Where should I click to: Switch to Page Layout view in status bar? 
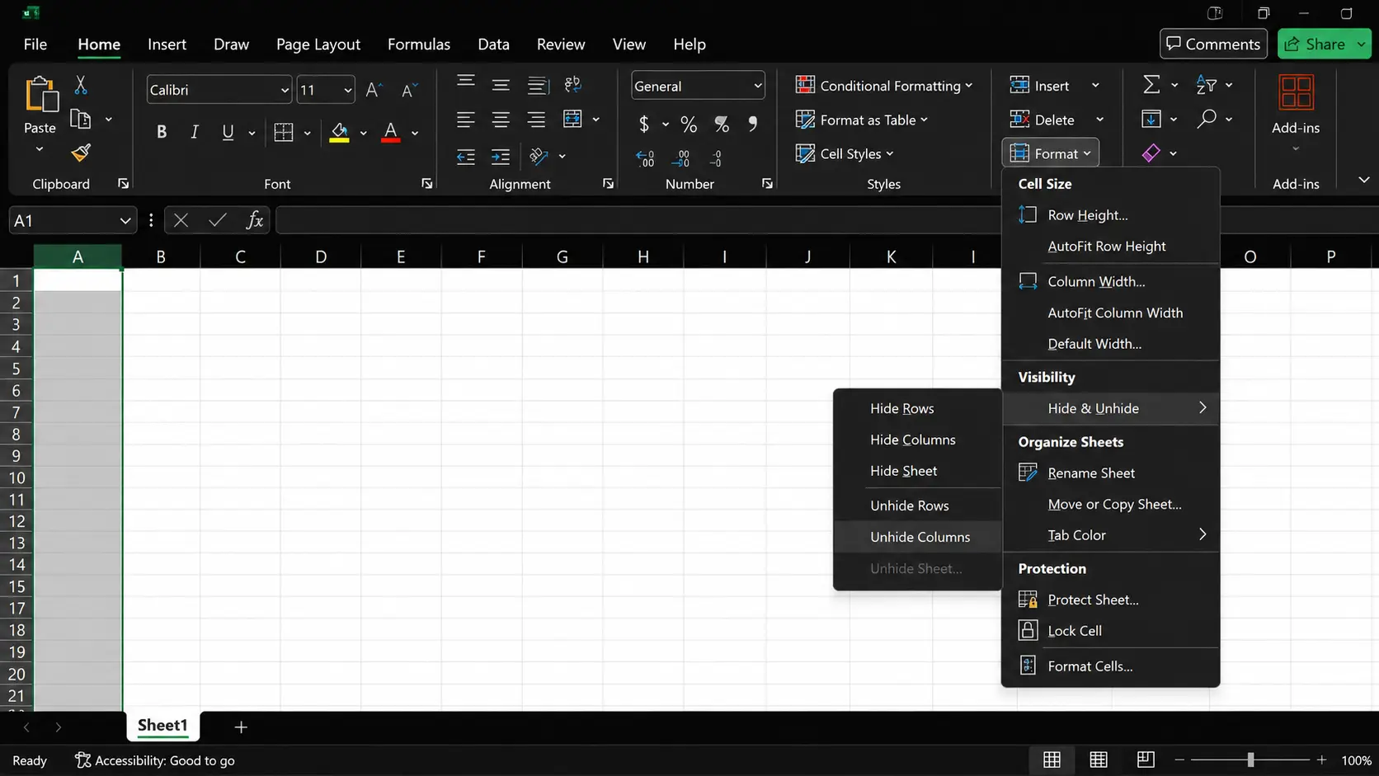tap(1099, 760)
